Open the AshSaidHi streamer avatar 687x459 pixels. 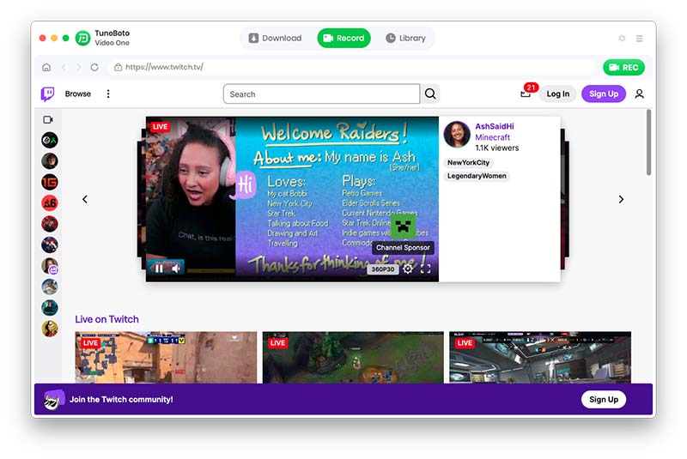point(457,135)
